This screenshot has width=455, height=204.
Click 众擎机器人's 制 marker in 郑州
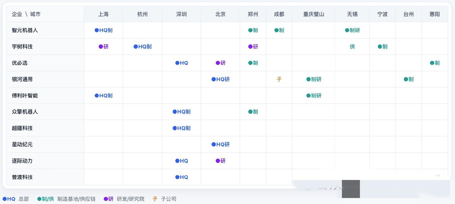click(x=253, y=112)
